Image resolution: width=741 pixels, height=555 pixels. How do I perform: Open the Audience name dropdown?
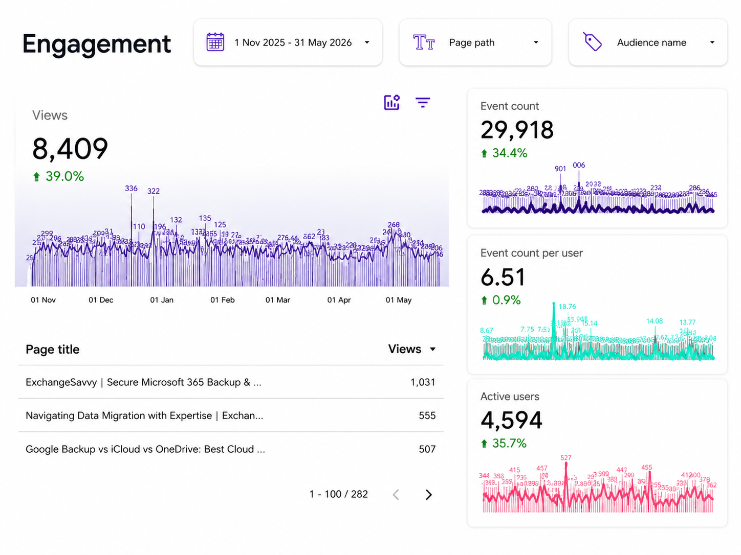pos(648,42)
